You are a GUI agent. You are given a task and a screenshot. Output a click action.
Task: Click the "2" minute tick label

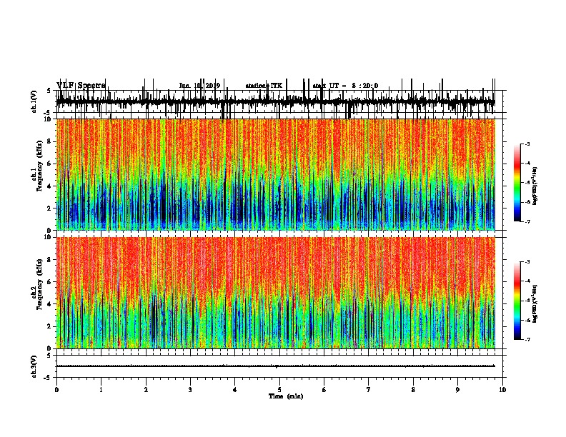coord(146,390)
